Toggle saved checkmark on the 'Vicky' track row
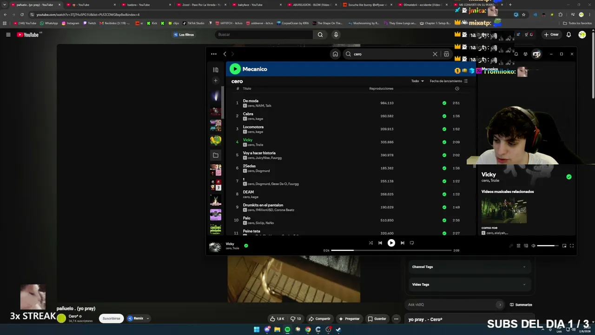Viewport: 595px width, 335px height. (x=444, y=142)
